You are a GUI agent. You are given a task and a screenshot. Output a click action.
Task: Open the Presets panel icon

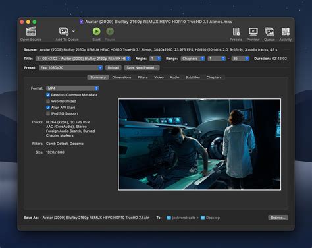pyautogui.click(x=236, y=32)
